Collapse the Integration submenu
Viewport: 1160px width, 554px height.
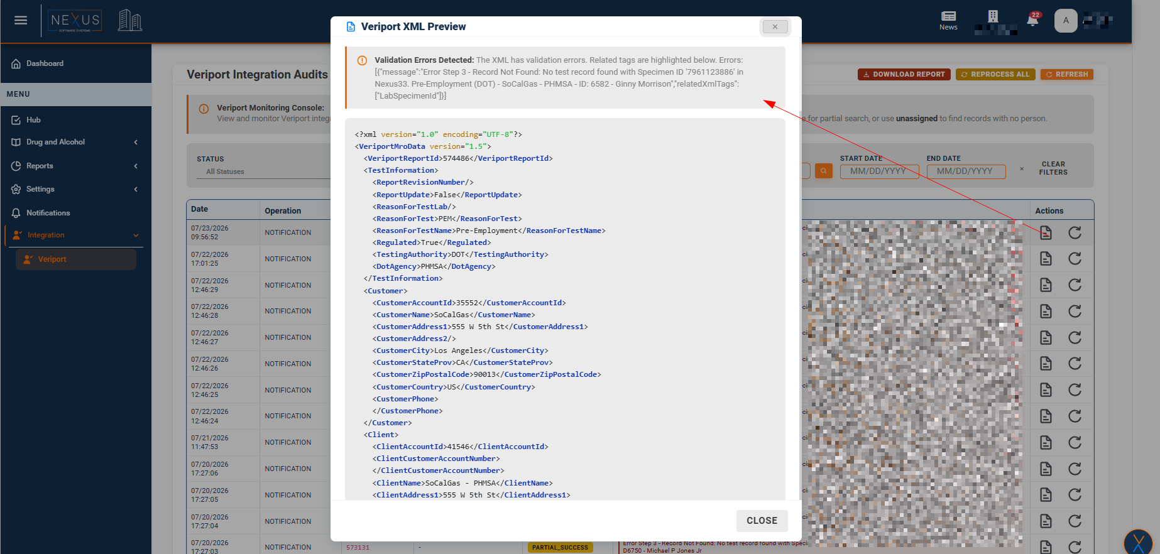(75, 235)
